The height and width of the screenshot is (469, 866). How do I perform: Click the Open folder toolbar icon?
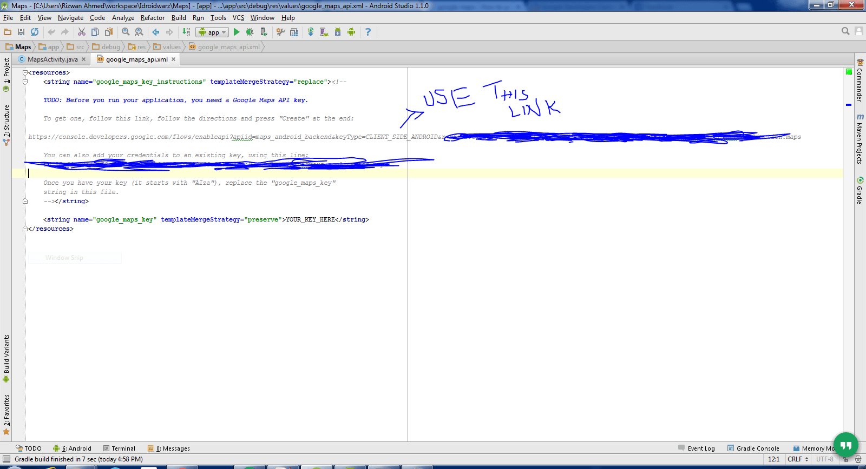[x=8, y=32]
